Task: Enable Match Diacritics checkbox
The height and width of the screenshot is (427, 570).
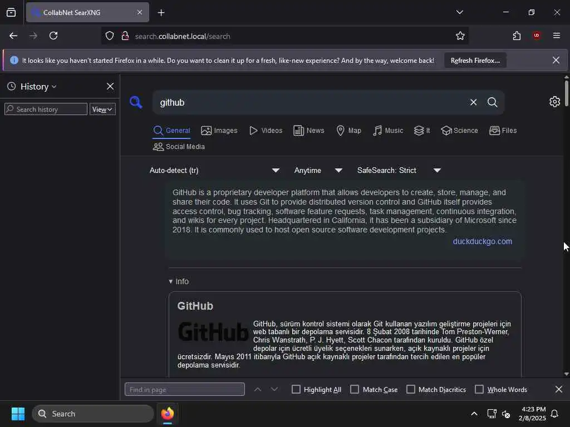Action: tap(411, 389)
